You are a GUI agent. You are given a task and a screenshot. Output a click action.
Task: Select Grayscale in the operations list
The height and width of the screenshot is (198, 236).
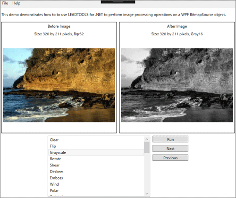click(96, 152)
